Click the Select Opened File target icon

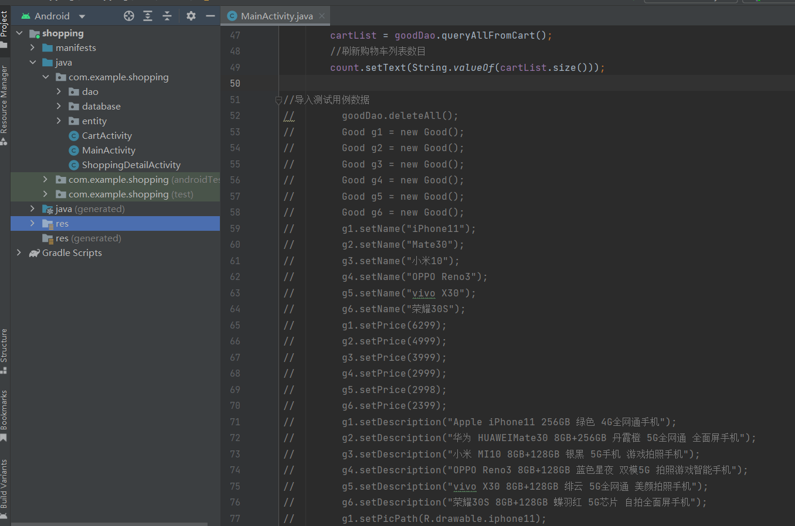129,16
